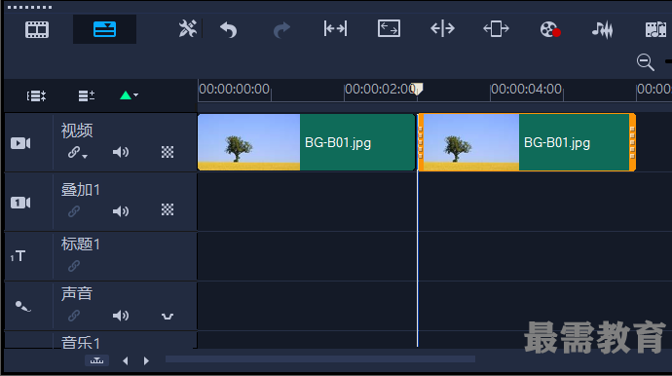
Task: Click the horizontal timeline scrollbar
Action: pos(320,359)
